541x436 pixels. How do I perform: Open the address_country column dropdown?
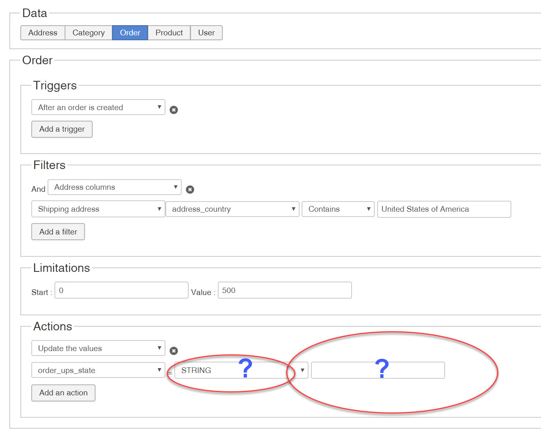coord(232,209)
